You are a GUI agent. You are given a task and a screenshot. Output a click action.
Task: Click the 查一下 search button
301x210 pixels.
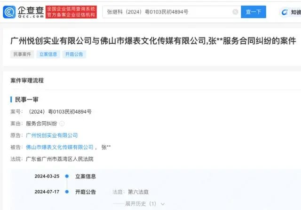click(x=253, y=12)
